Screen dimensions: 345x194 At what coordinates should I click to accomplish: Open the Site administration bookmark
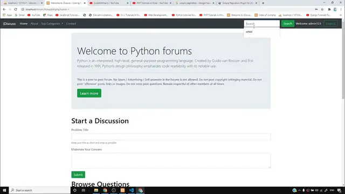[x=101, y=15]
